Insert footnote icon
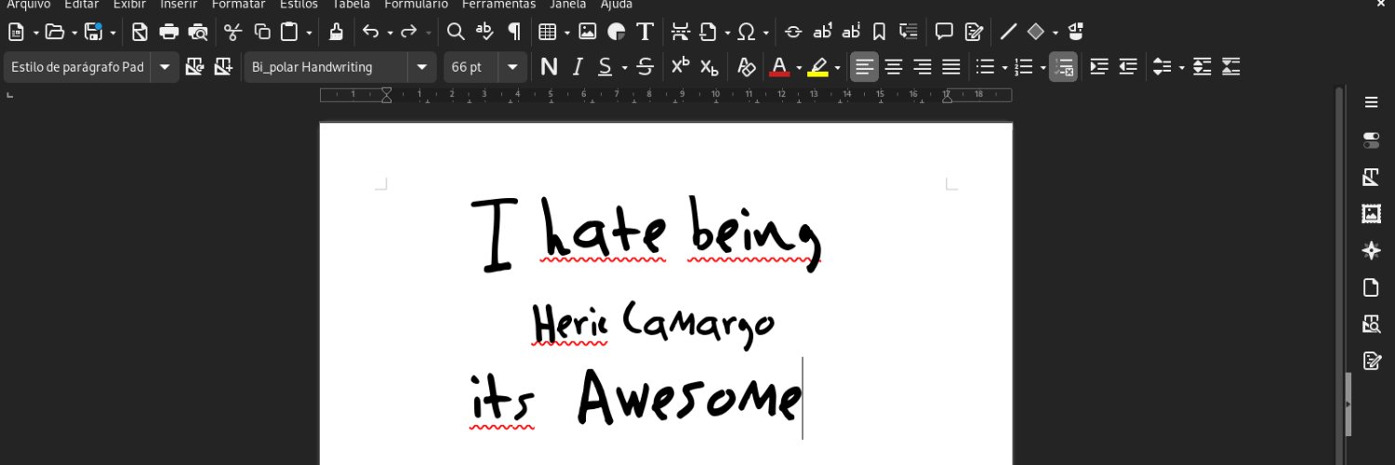This screenshot has height=465, width=1395. [822, 33]
